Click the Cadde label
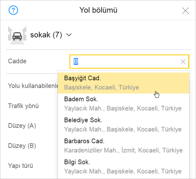The image size is (196, 179). (17, 61)
